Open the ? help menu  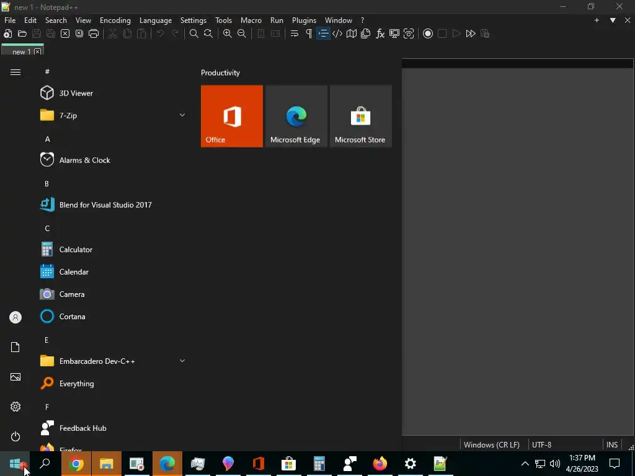362,20
